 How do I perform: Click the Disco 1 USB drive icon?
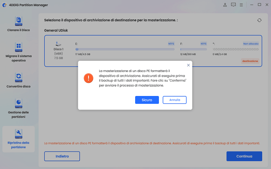coord(58,44)
